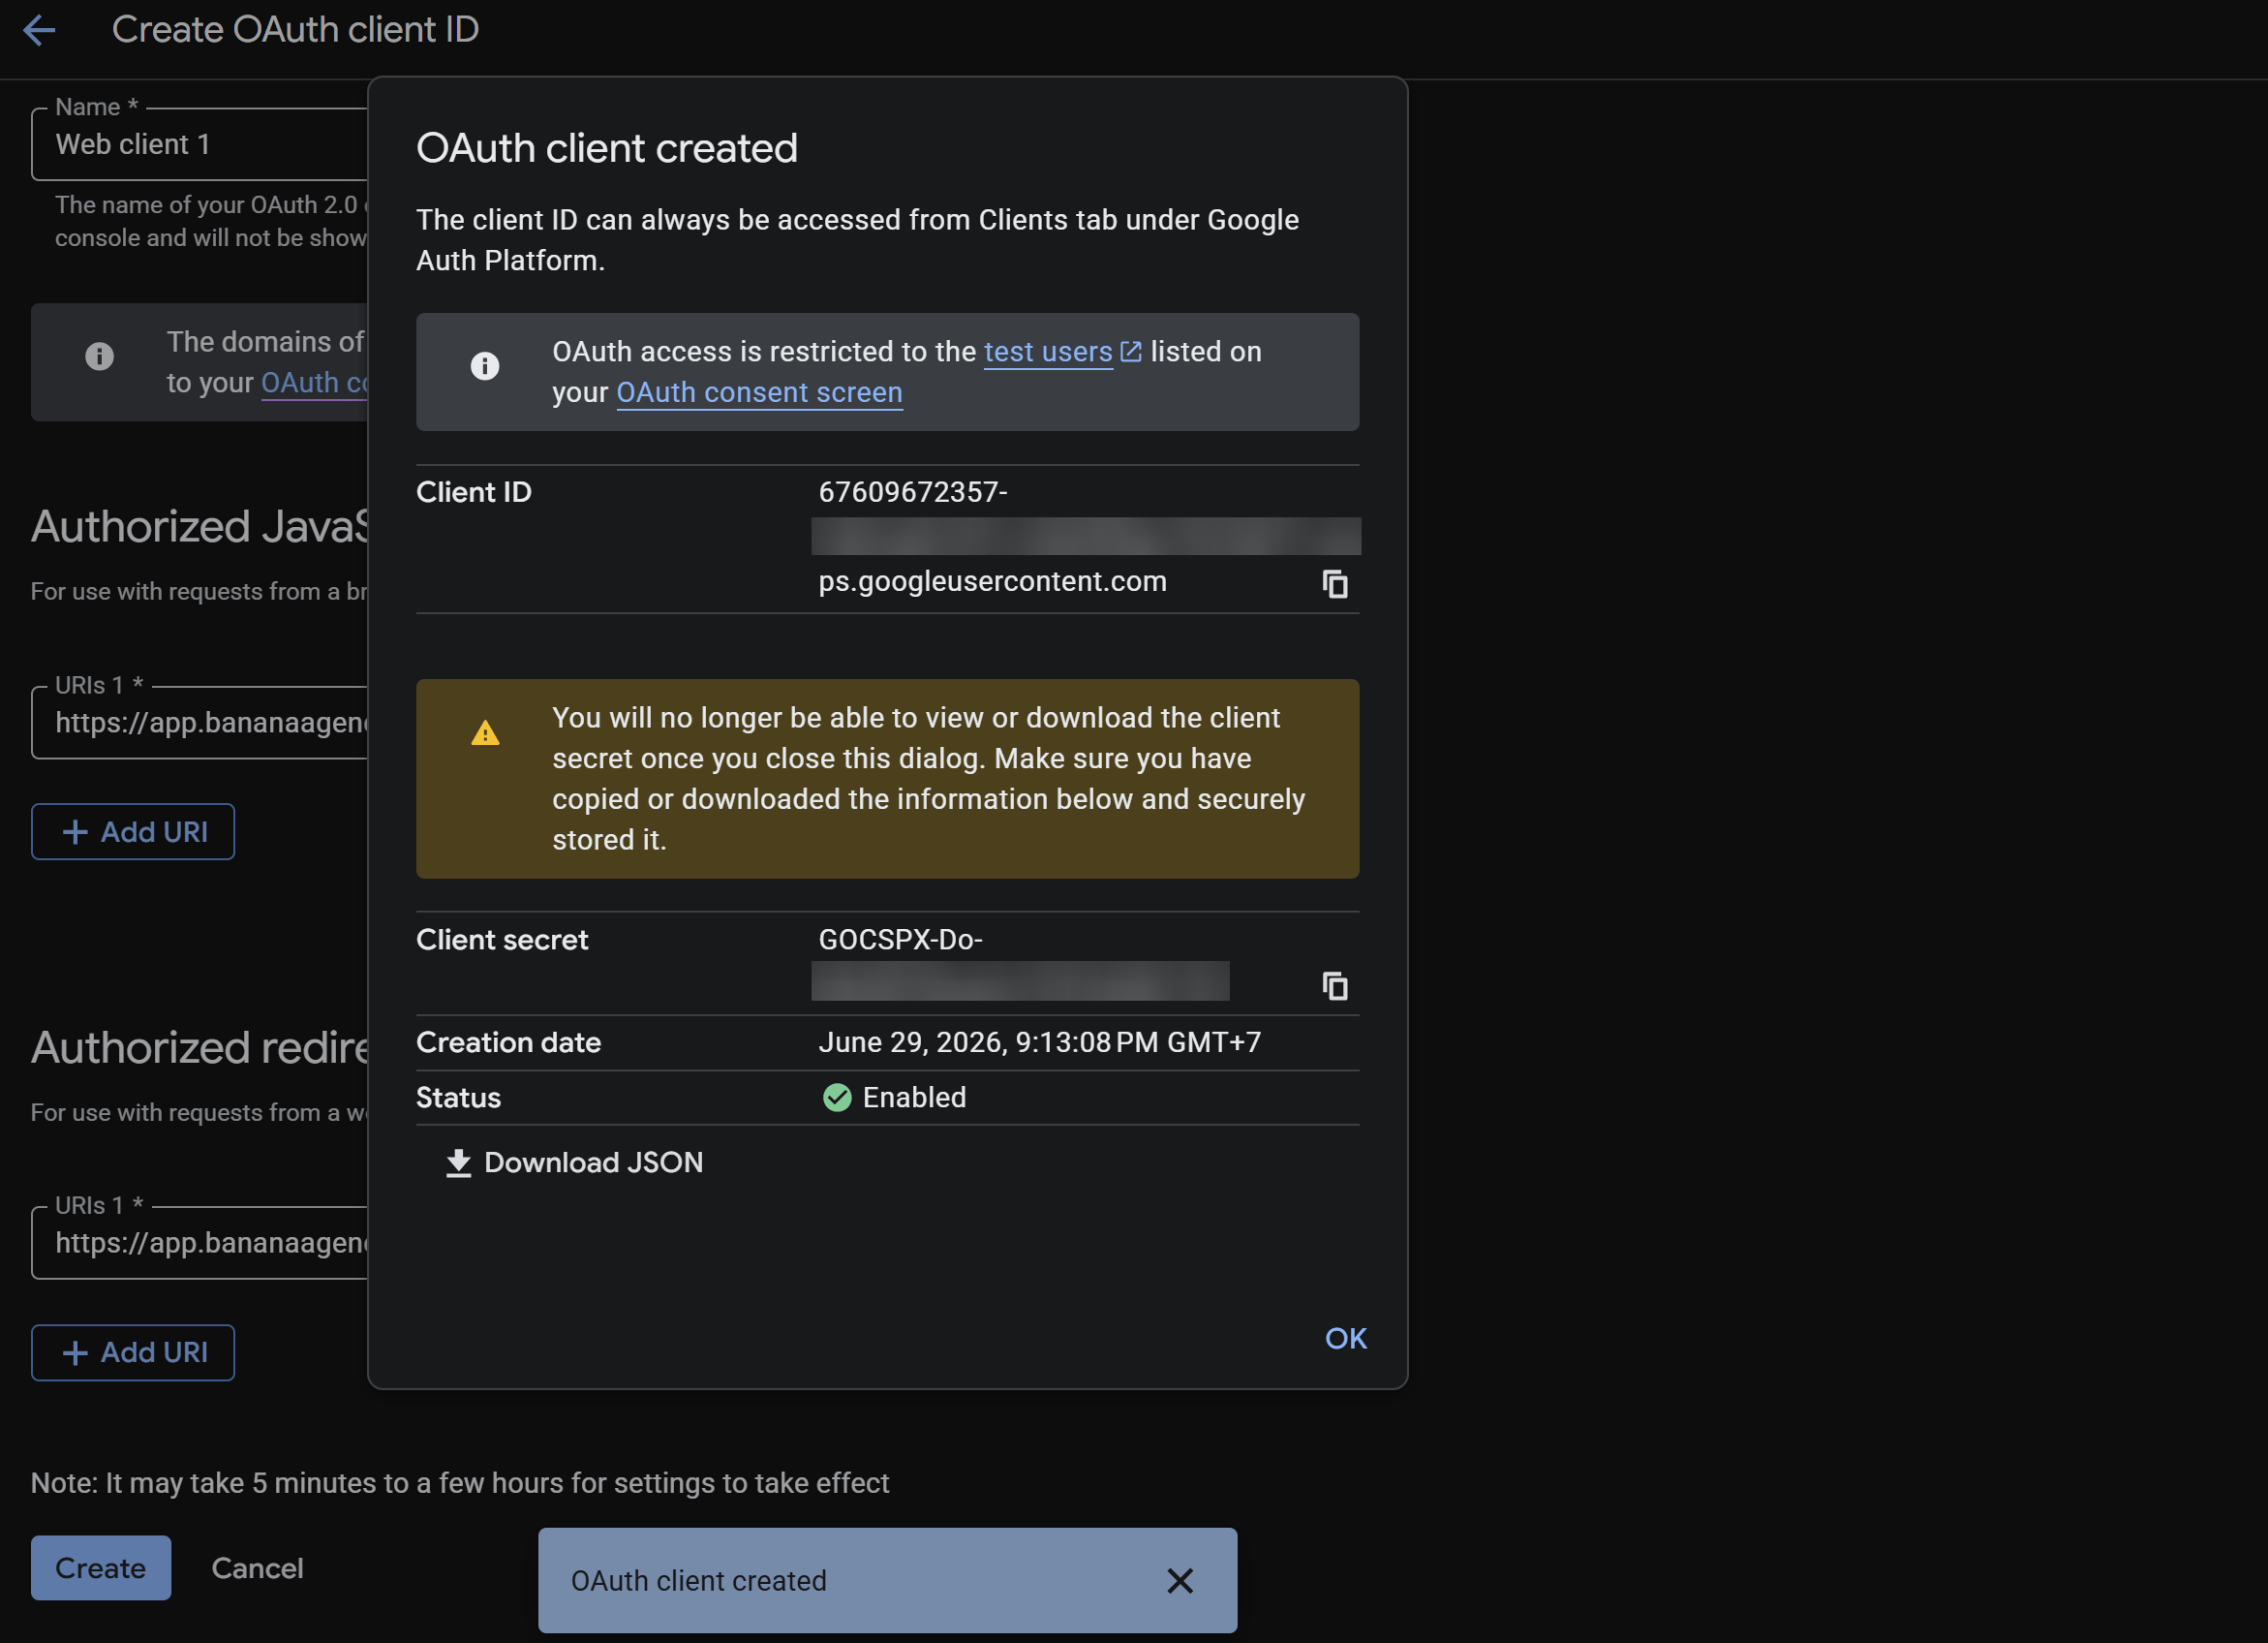
Task: Click the Create OAuth client ID page title
Action: pyautogui.click(x=295, y=30)
